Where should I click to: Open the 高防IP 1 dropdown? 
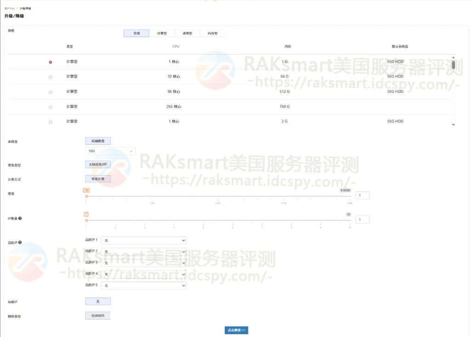(144, 240)
